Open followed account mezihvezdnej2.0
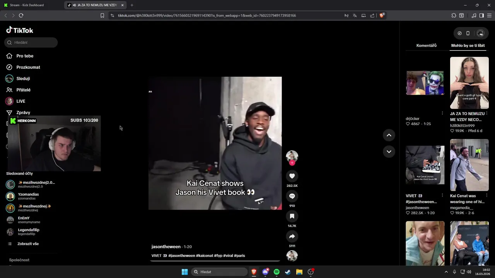This screenshot has height=278, width=495. [31, 184]
